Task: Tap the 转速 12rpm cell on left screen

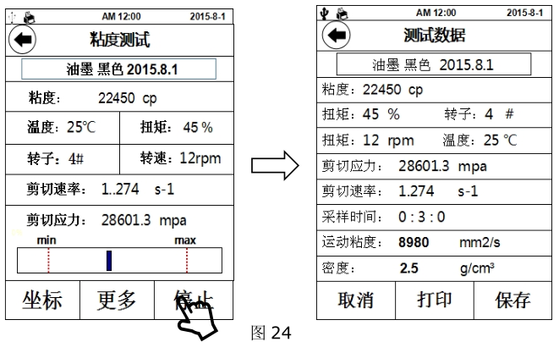Action: (182, 158)
